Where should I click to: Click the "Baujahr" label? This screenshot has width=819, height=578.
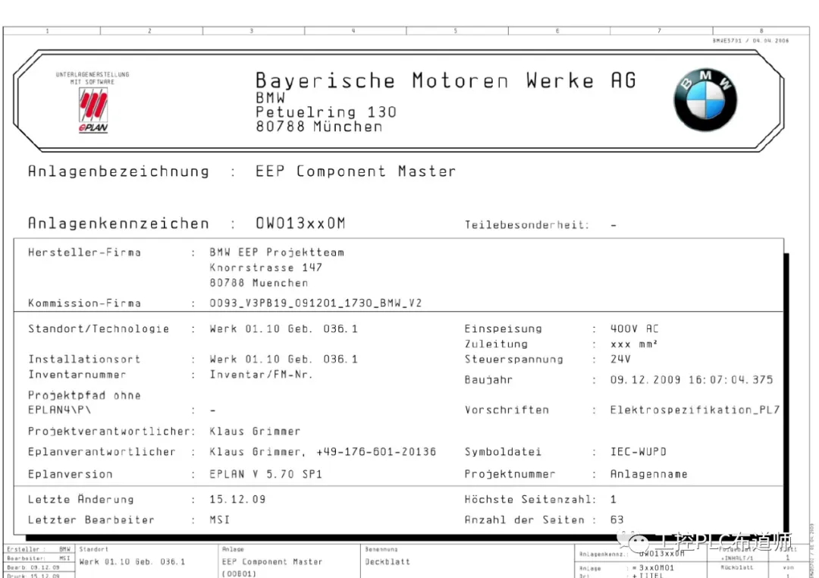point(489,380)
